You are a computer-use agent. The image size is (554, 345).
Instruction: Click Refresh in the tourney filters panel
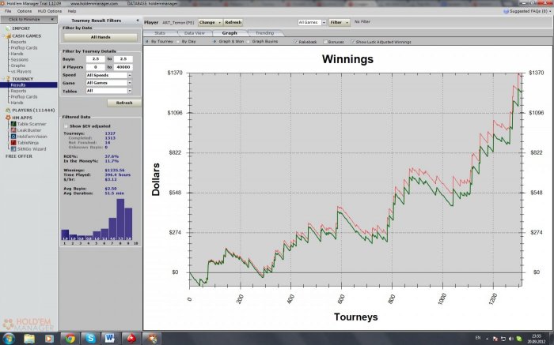click(x=124, y=103)
